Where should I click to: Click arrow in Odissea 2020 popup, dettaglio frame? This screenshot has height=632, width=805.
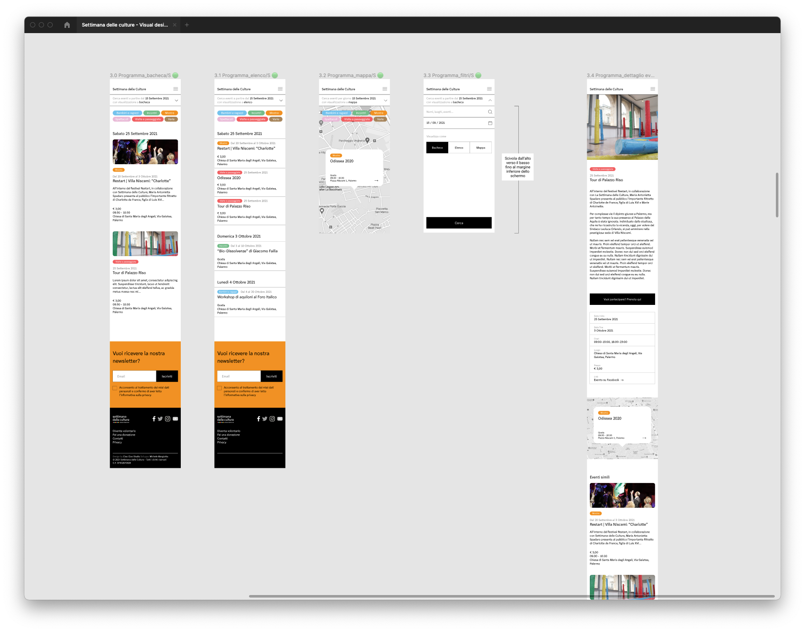[x=644, y=438]
